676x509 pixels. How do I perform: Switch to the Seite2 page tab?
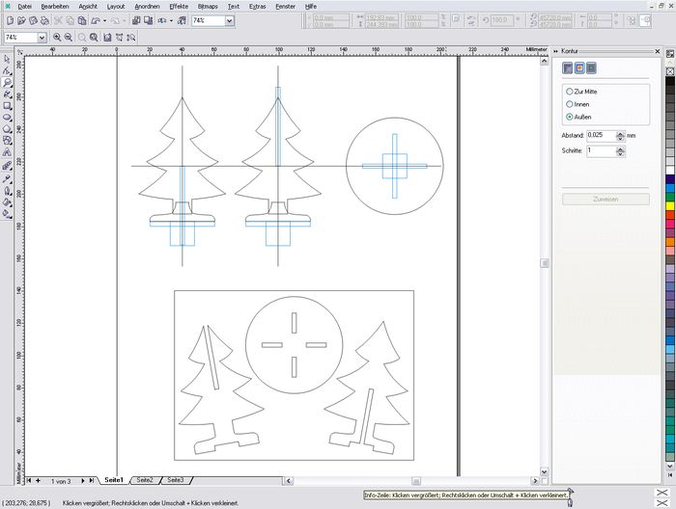(144, 479)
